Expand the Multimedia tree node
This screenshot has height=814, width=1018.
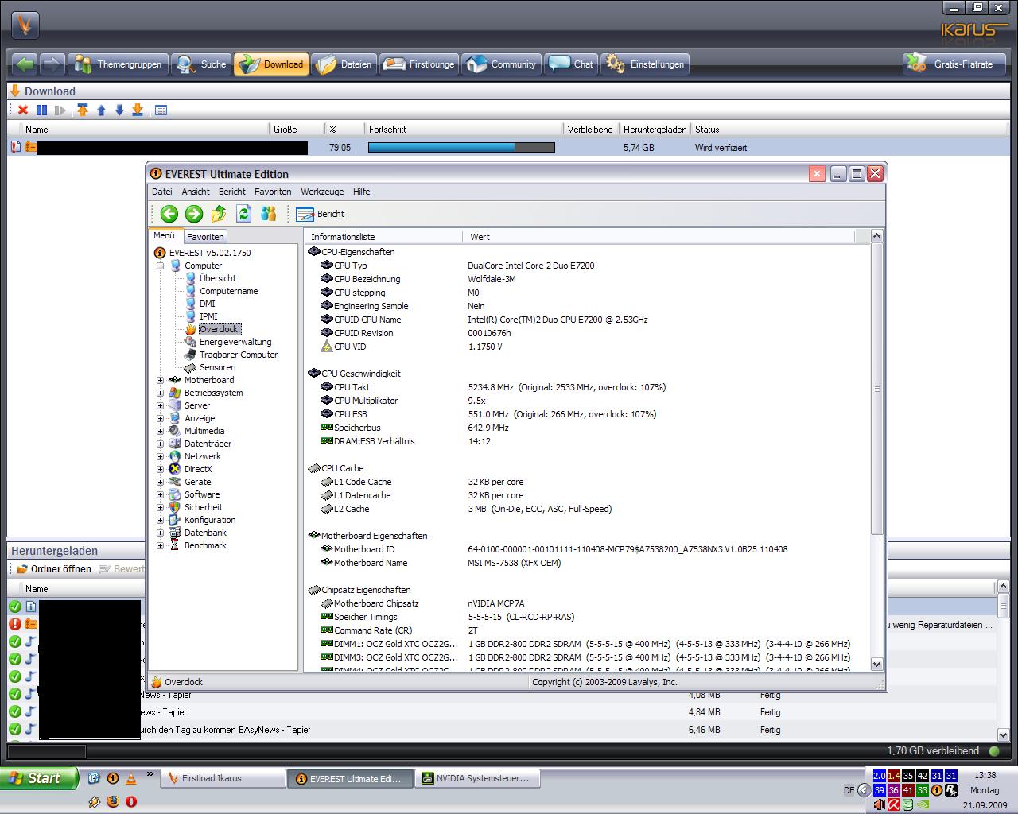point(160,431)
